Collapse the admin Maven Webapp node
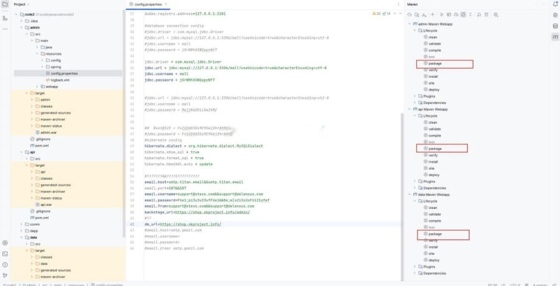 409,24
